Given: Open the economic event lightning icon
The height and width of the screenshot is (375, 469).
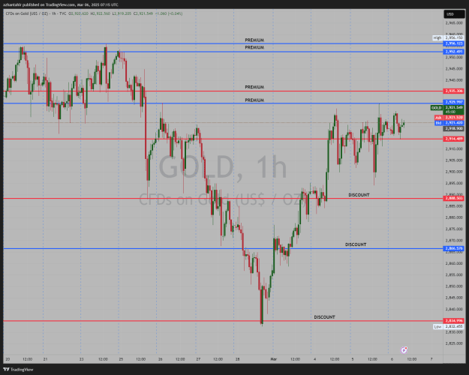Looking at the screenshot, I should tap(404, 349).
